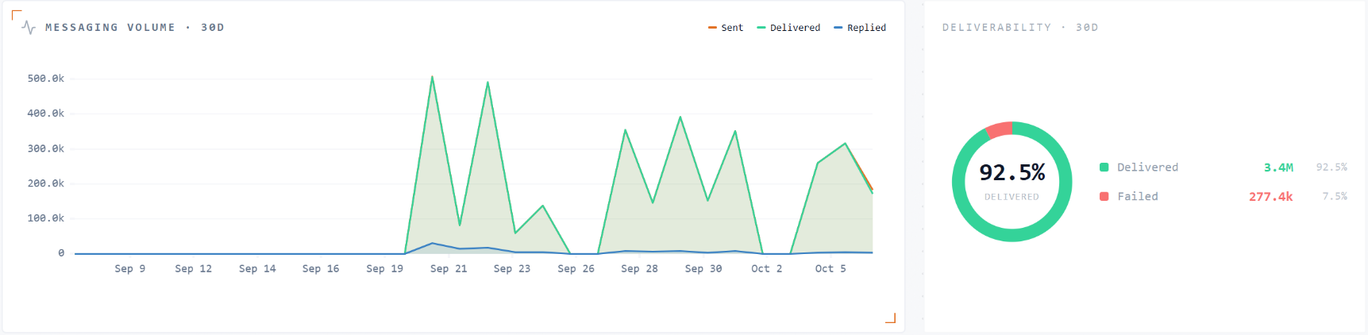The width and height of the screenshot is (1368, 335).
Task: Click the Oct 5 x-axis label
Action: click(830, 269)
